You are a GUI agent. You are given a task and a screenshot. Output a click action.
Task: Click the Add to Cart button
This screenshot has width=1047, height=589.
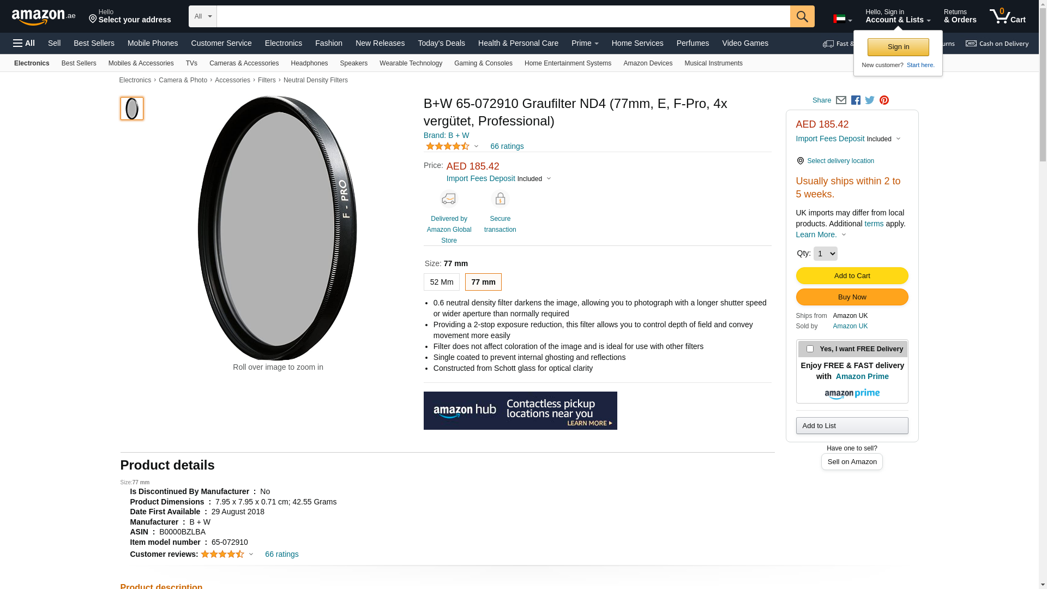click(852, 275)
